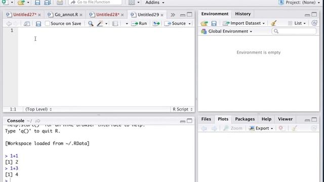Click the code tools wand icon

coord(100,24)
